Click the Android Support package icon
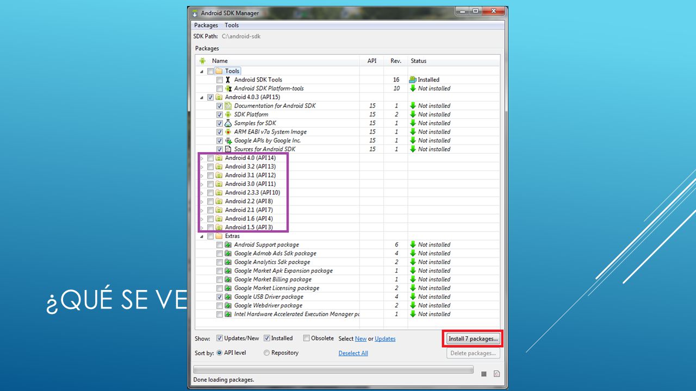Image resolution: width=696 pixels, height=391 pixels. click(228, 245)
